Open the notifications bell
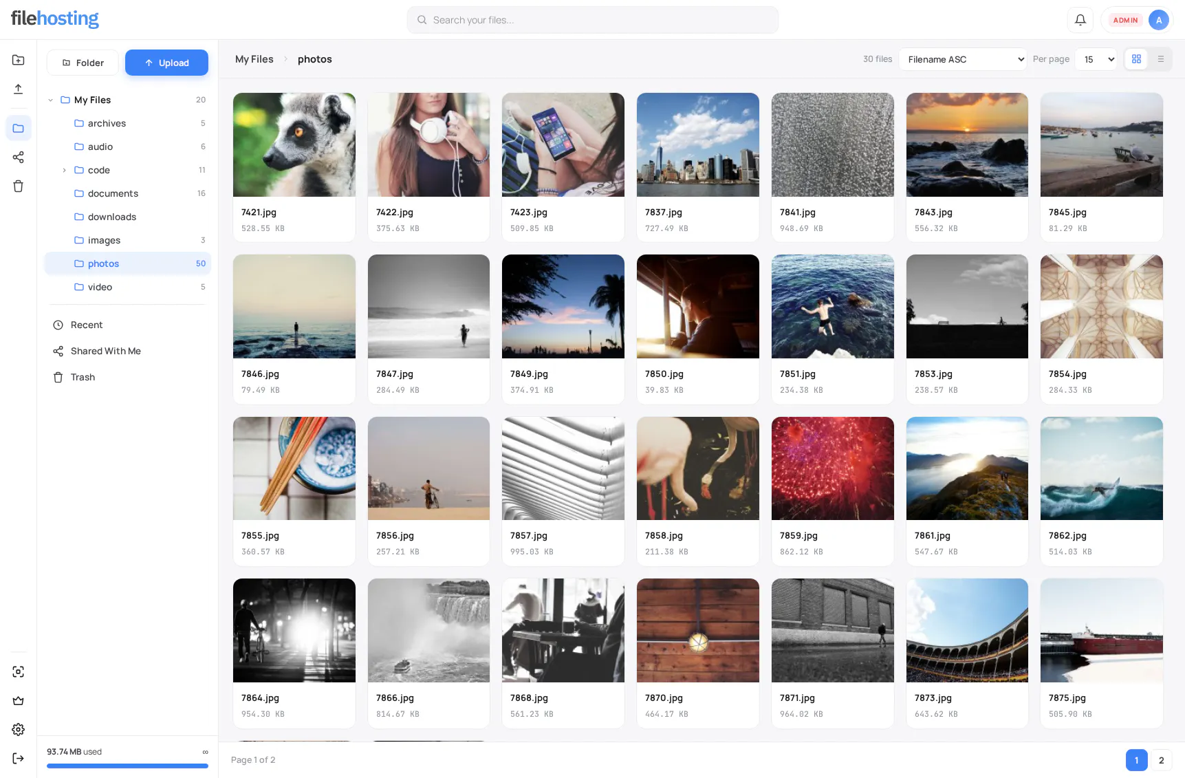The width and height of the screenshot is (1185, 778). tap(1080, 20)
